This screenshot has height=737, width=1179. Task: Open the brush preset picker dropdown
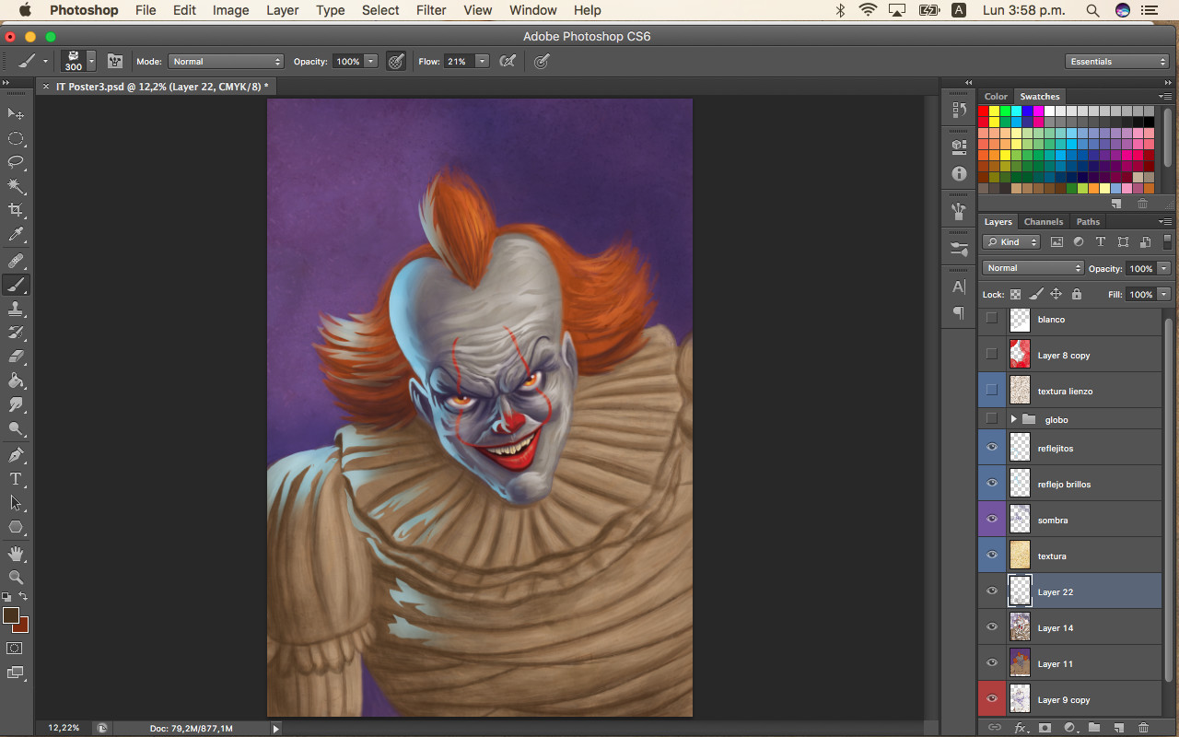tap(91, 62)
